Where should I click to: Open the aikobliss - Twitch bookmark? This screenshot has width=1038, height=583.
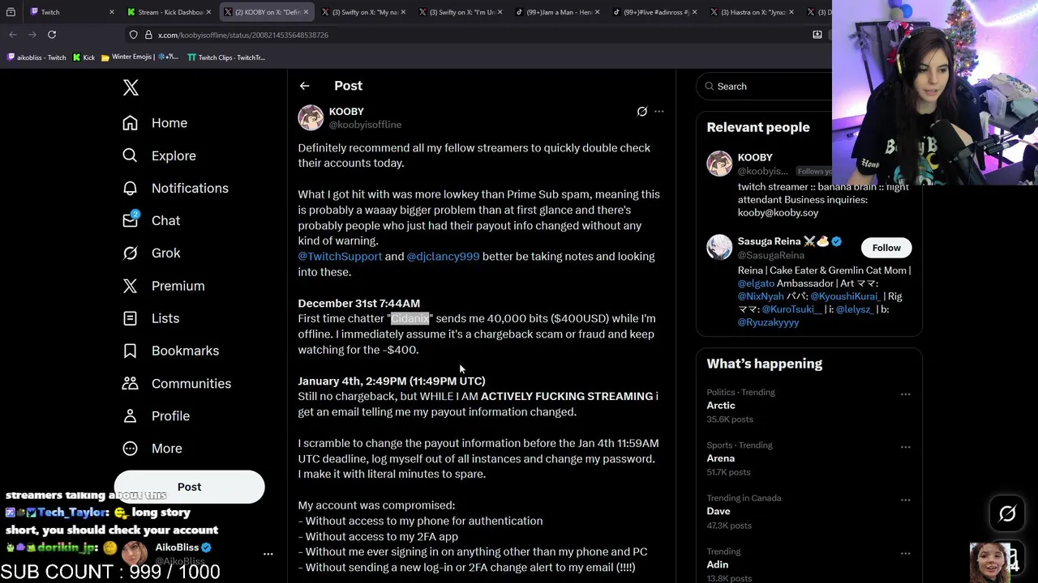[x=36, y=57]
